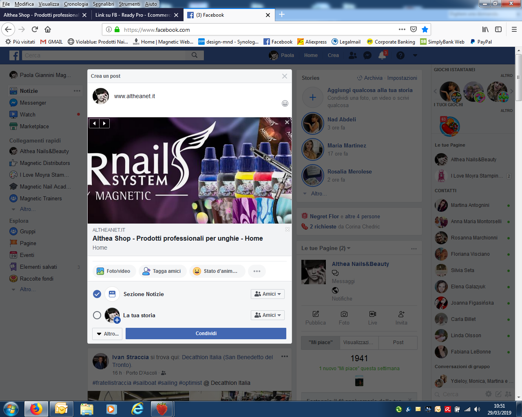Click the Pocket save icon

(x=414, y=29)
